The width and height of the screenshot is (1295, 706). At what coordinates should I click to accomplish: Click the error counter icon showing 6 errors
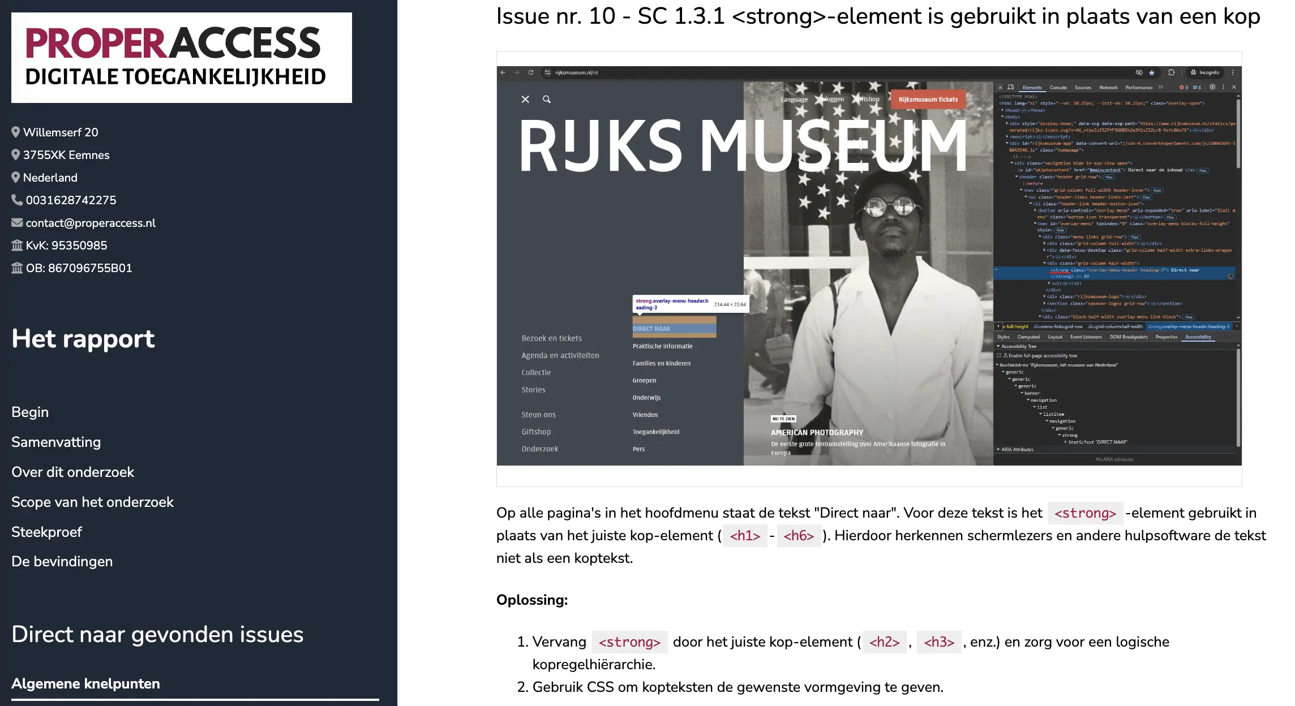click(1183, 88)
